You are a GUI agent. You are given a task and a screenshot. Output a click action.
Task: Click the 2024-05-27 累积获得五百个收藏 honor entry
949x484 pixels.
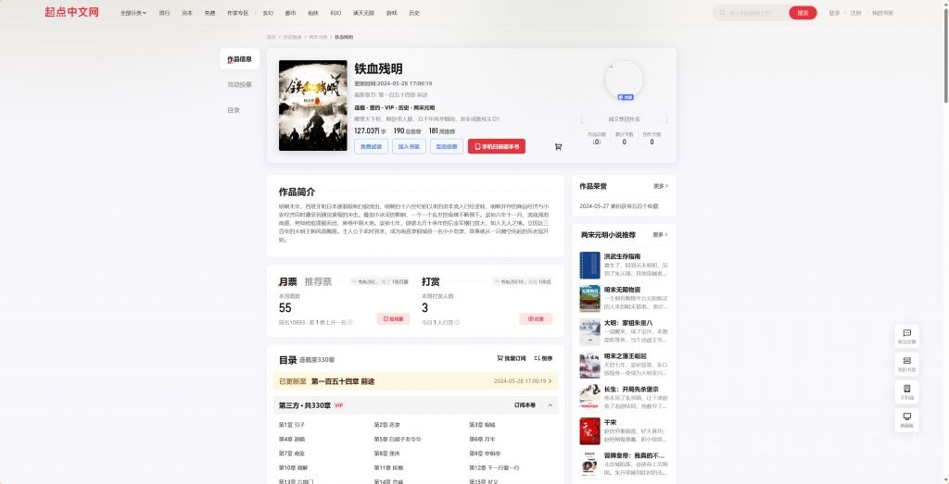coord(619,206)
